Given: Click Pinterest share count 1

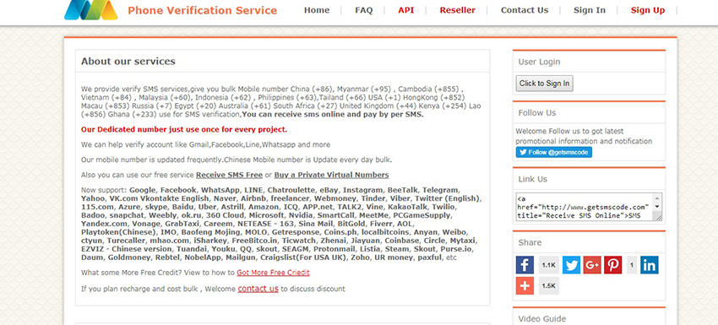Looking at the screenshot, I should click(632, 265).
